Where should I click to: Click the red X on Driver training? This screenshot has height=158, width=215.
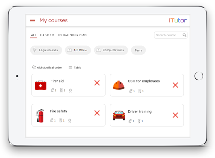tap(175, 115)
